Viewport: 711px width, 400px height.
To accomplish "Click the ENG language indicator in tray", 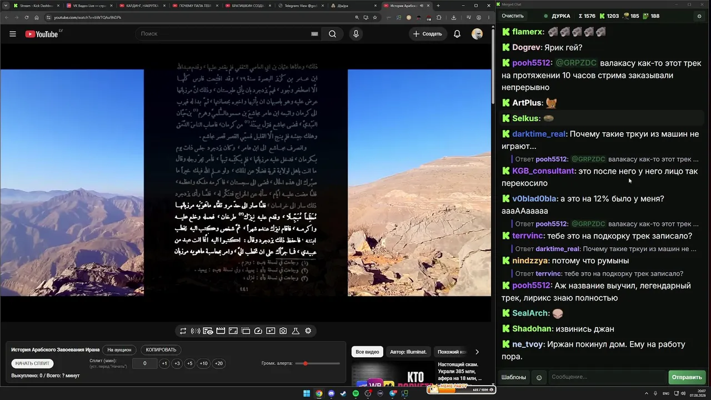I will [x=666, y=393].
